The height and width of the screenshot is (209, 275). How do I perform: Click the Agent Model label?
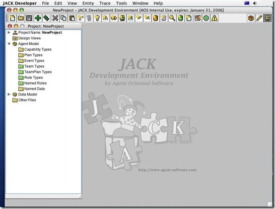29,44
